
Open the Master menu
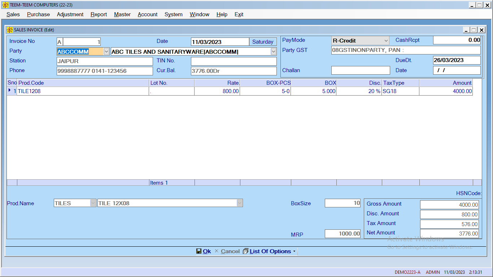(x=122, y=14)
